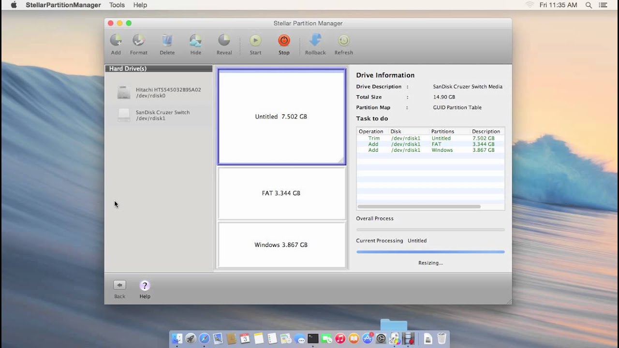Click the Reveal partition toolbar icon
This screenshot has height=348, width=619.
[x=224, y=40]
